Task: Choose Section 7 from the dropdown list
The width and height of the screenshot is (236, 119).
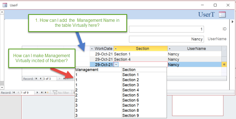Action: pyautogui.click(x=121, y=105)
